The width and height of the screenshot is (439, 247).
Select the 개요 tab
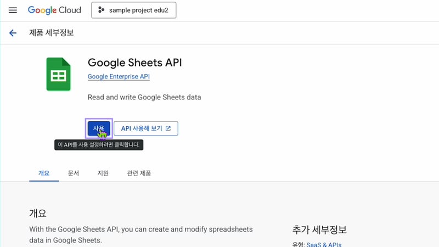(x=44, y=173)
